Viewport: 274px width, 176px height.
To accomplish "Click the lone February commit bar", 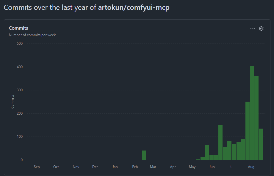I will click(x=144, y=155).
